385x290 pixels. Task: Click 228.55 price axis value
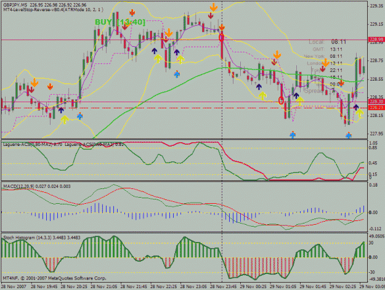pos(376,79)
